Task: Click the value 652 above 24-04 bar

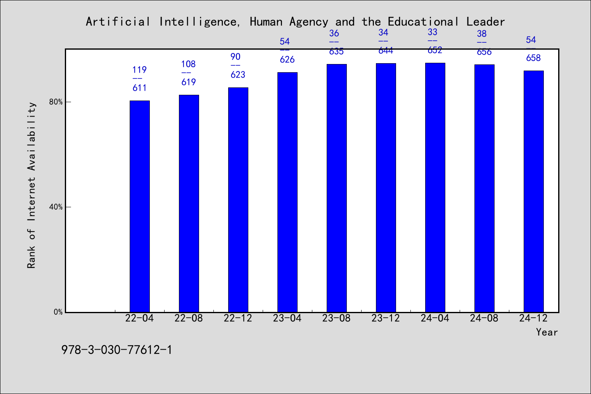Action: 435,50
